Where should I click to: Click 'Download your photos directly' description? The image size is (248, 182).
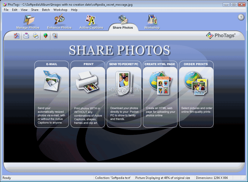(124, 113)
